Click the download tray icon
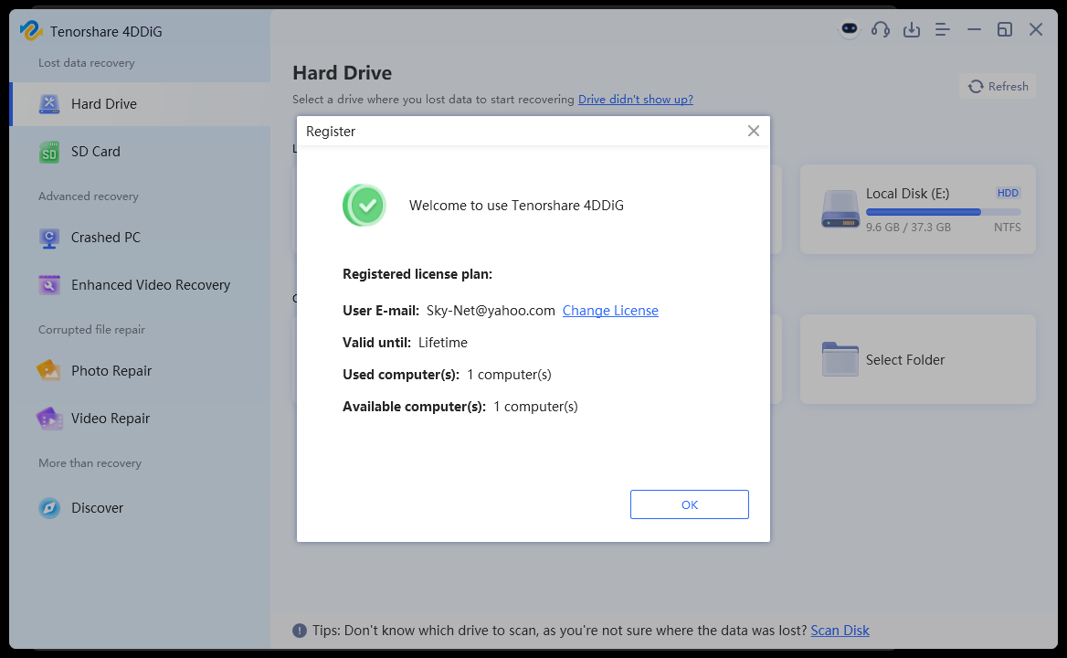The width and height of the screenshot is (1067, 658). tap(911, 29)
